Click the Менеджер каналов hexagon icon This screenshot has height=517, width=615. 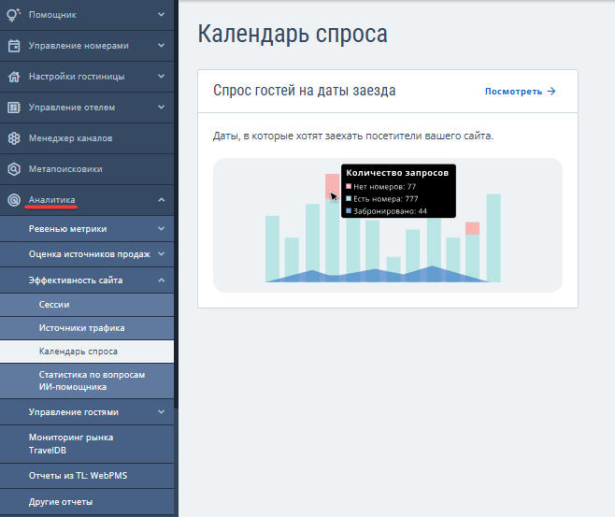click(14, 138)
